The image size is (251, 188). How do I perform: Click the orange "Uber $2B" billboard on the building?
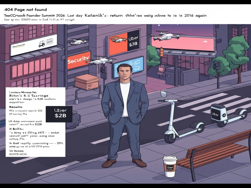(x=124, y=42)
